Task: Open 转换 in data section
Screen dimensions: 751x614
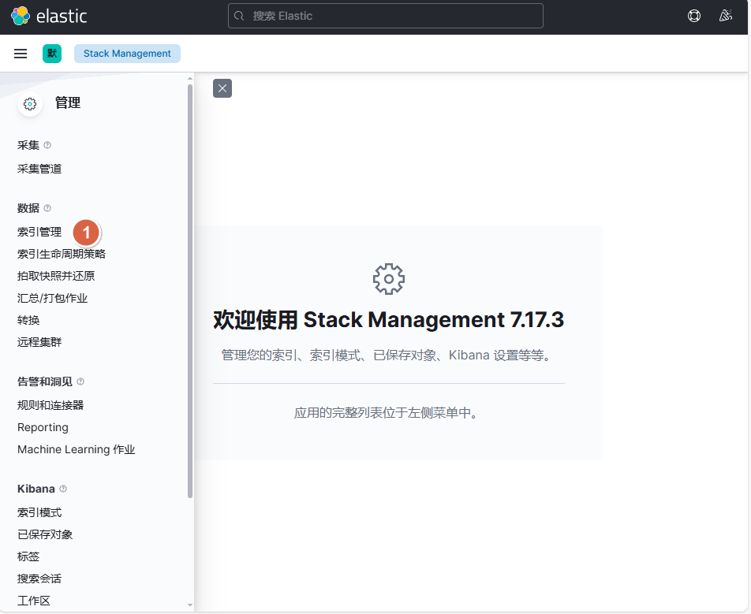Action: (28, 320)
